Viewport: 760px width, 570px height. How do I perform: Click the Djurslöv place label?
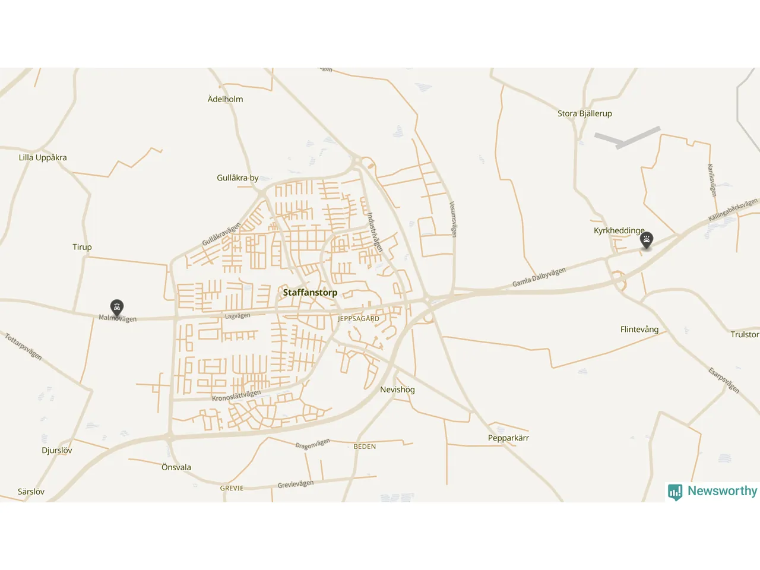tap(57, 450)
